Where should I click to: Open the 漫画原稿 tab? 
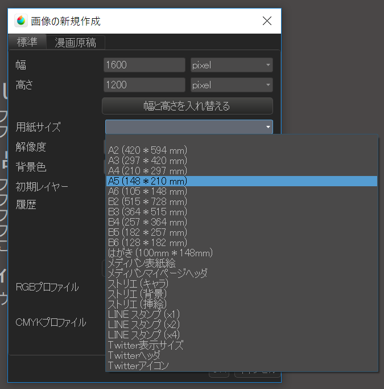(76, 42)
